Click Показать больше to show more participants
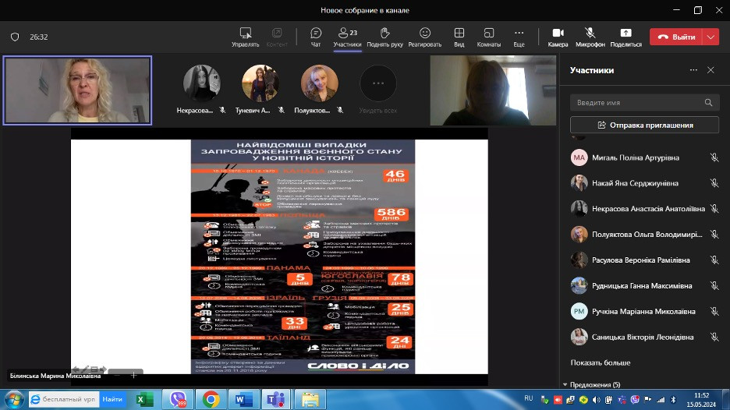 (600, 362)
